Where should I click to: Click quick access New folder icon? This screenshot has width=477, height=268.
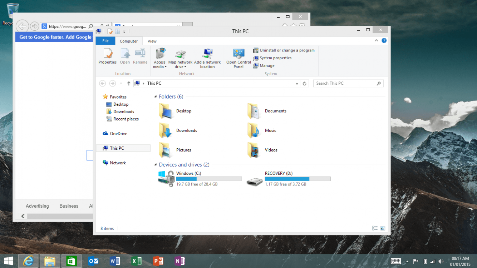(117, 31)
